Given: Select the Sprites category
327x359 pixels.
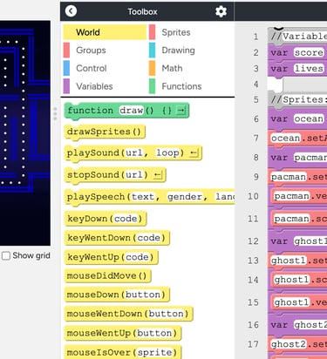Looking at the screenshot, I should [x=176, y=32].
